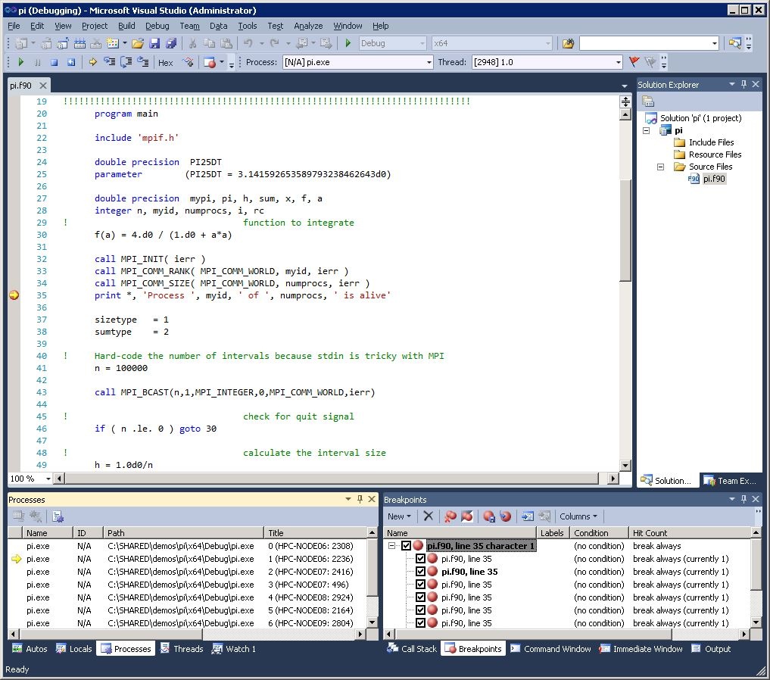The height and width of the screenshot is (680, 770).
Task: Click the Hex display button
Action: click(165, 63)
